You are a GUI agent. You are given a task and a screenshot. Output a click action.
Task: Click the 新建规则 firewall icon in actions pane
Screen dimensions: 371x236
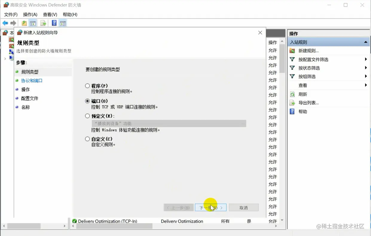coord(292,51)
